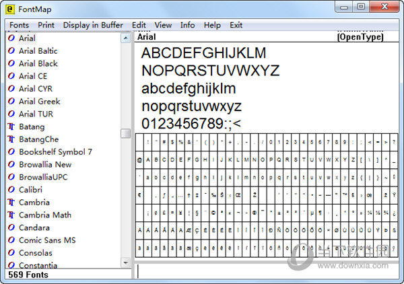
Task: Click Exit in the menu bar
Action: 236,25
